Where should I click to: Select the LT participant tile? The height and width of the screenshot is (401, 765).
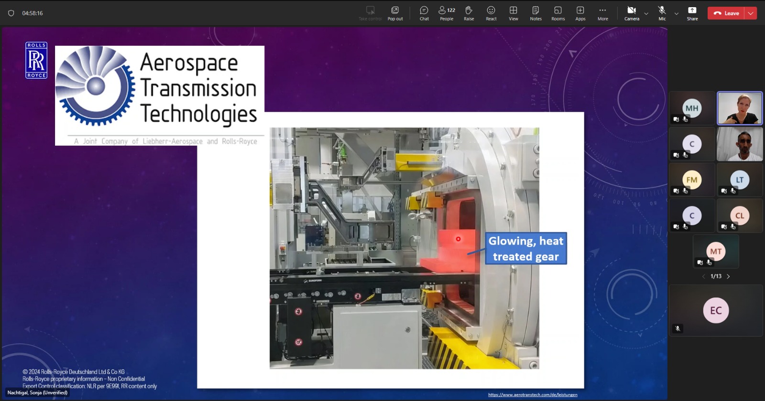click(740, 180)
